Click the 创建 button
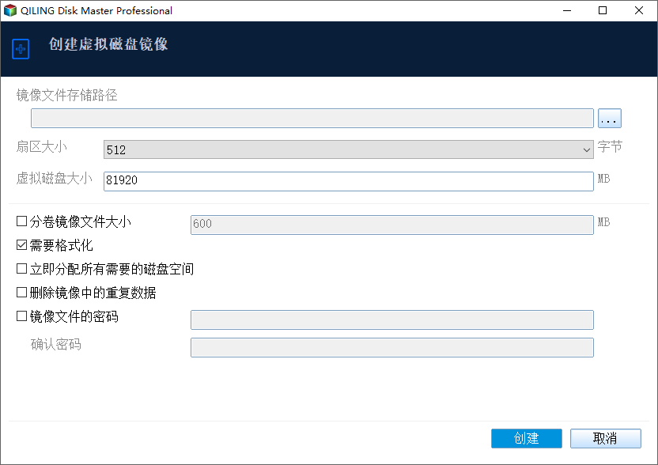 pos(526,438)
